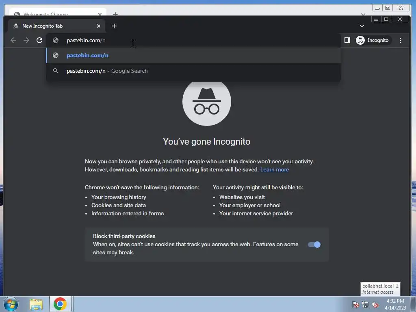Open File Explorer from taskbar
Screen dimensions: 416x312
[x=36, y=304]
